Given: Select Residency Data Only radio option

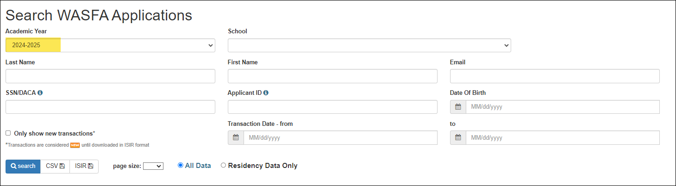Looking at the screenshot, I should (224, 165).
